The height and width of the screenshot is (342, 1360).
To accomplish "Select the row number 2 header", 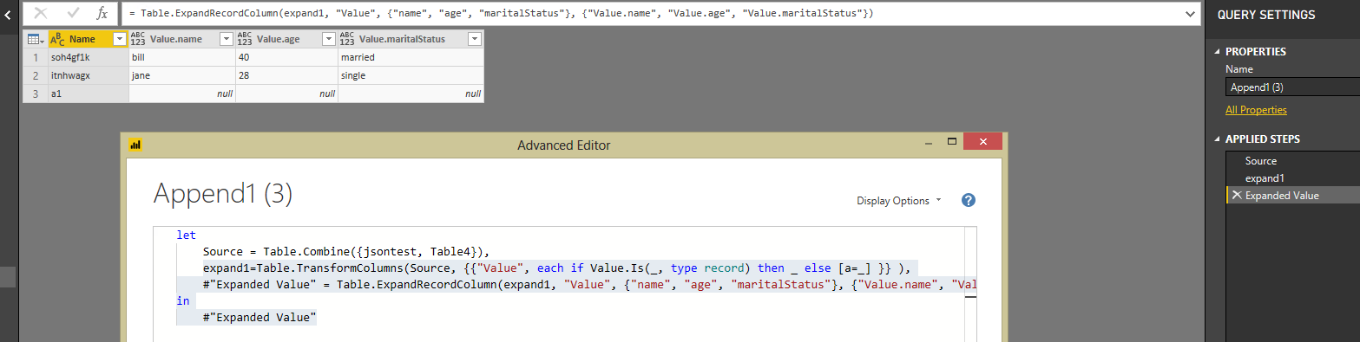I will [x=35, y=75].
